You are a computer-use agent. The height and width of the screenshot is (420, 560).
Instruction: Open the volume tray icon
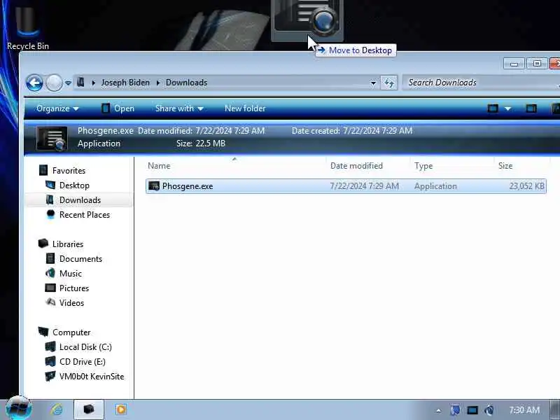(x=489, y=410)
